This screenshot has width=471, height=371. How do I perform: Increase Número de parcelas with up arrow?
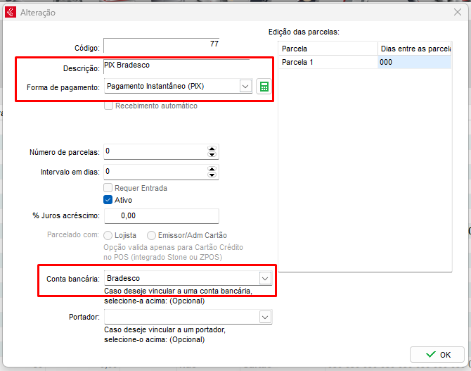(x=212, y=149)
